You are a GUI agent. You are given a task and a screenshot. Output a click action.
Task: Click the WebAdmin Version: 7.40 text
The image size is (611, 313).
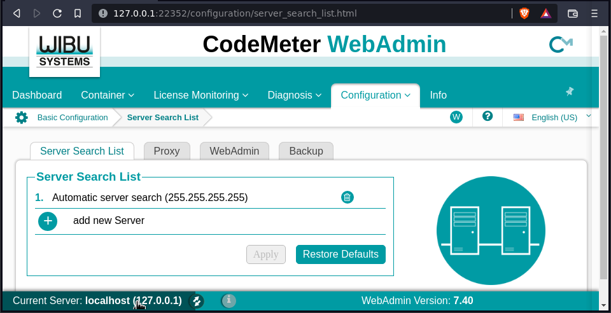[418, 301]
